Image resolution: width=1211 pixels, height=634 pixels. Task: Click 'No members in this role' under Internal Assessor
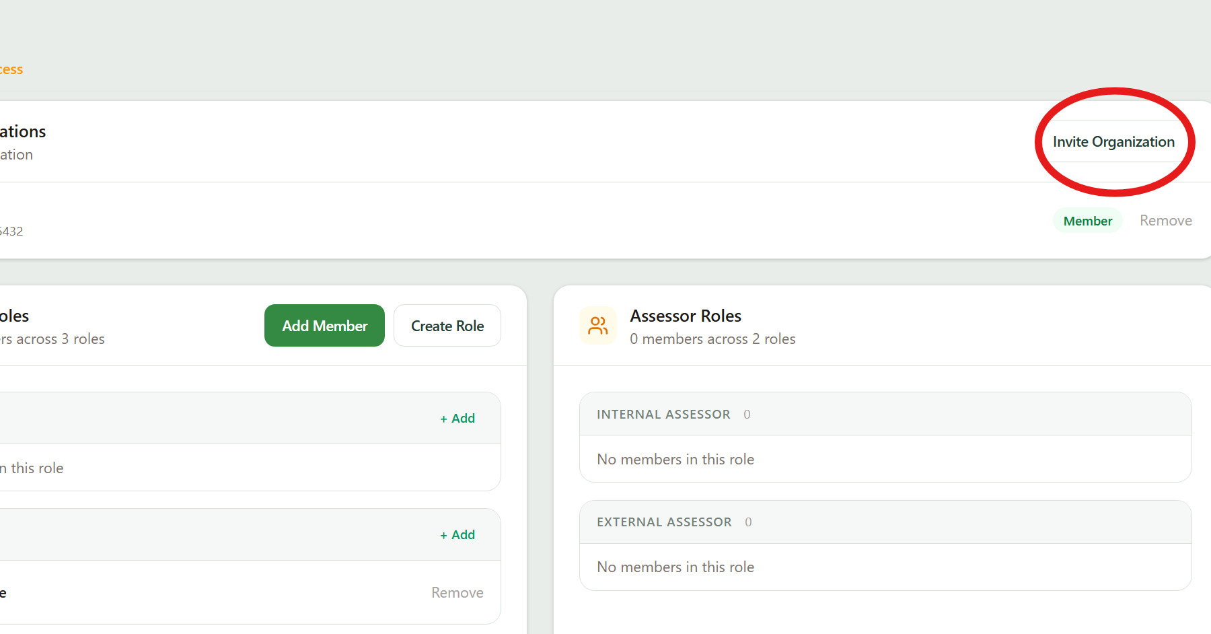tap(675, 459)
